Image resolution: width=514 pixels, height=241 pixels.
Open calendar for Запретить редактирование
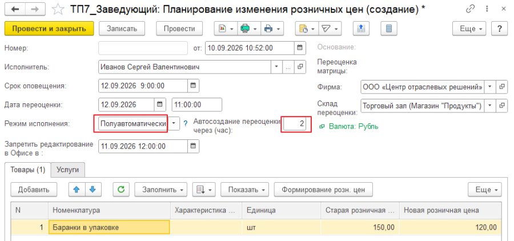click(194, 146)
